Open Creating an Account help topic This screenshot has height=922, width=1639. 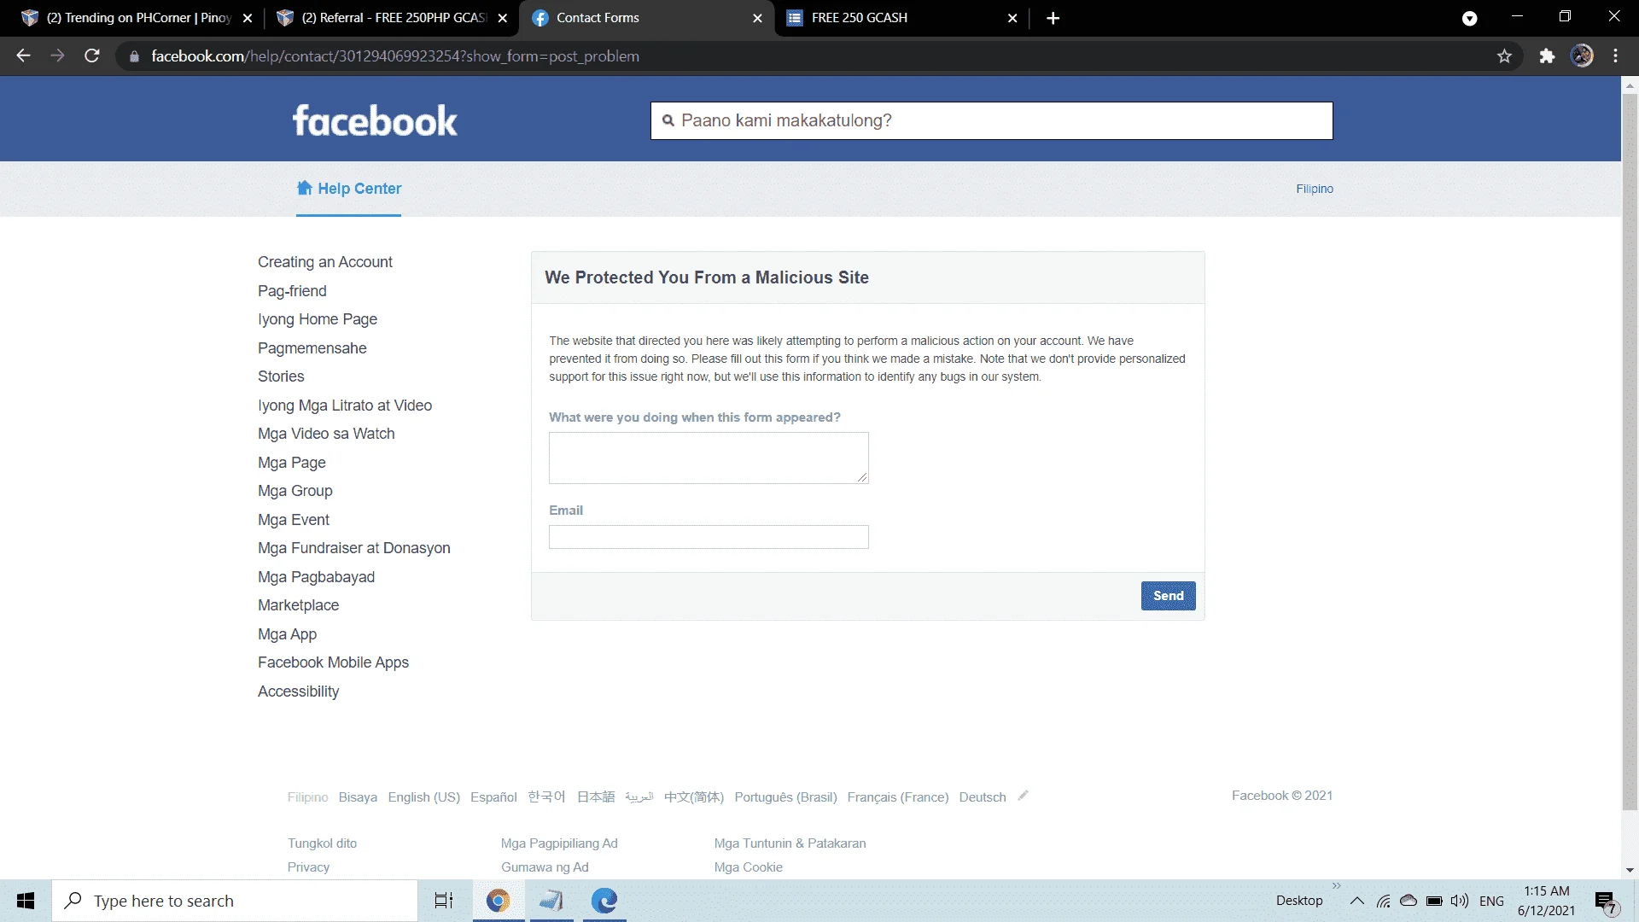[325, 262]
